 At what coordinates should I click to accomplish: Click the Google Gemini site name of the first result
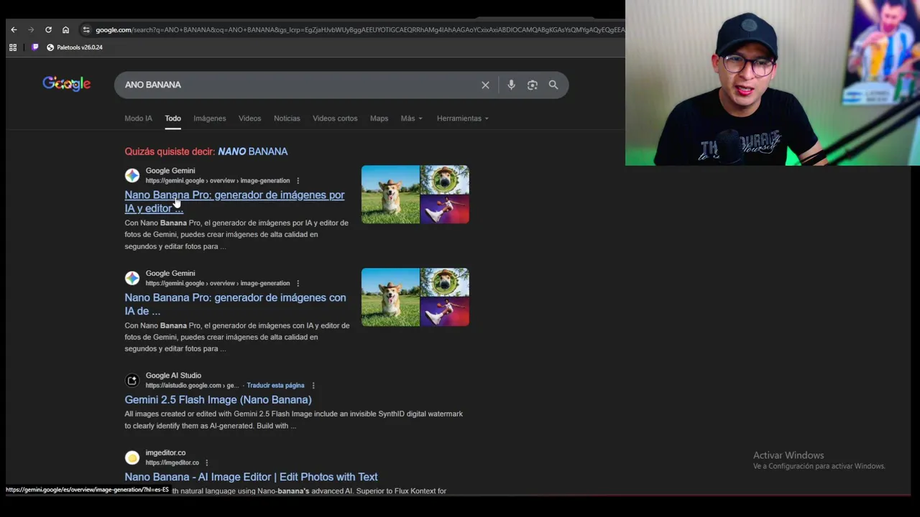click(170, 171)
